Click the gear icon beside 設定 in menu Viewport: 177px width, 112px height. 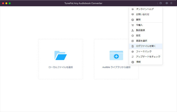tap(133, 36)
